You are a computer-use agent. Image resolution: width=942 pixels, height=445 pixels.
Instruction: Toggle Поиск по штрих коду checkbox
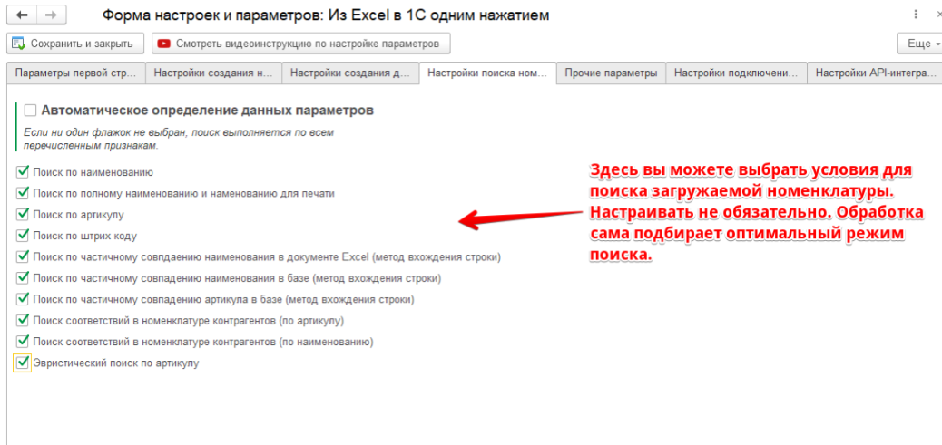pyautogui.click(x=23, y=236)
